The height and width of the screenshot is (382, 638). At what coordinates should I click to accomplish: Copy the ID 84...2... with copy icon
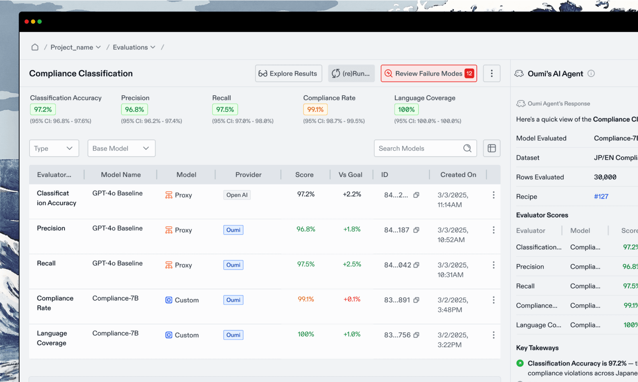[x=416, y=195]
